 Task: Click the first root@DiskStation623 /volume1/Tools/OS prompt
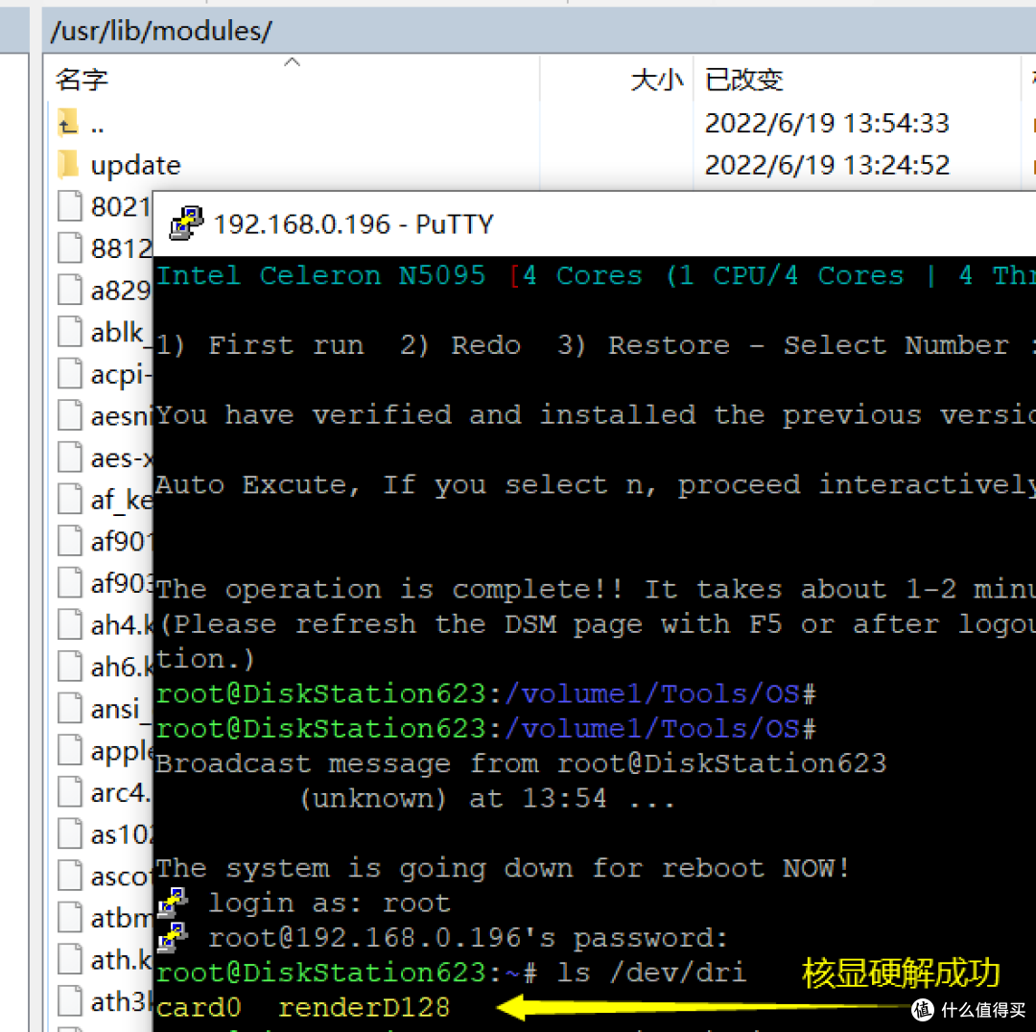tap(486, 693)
